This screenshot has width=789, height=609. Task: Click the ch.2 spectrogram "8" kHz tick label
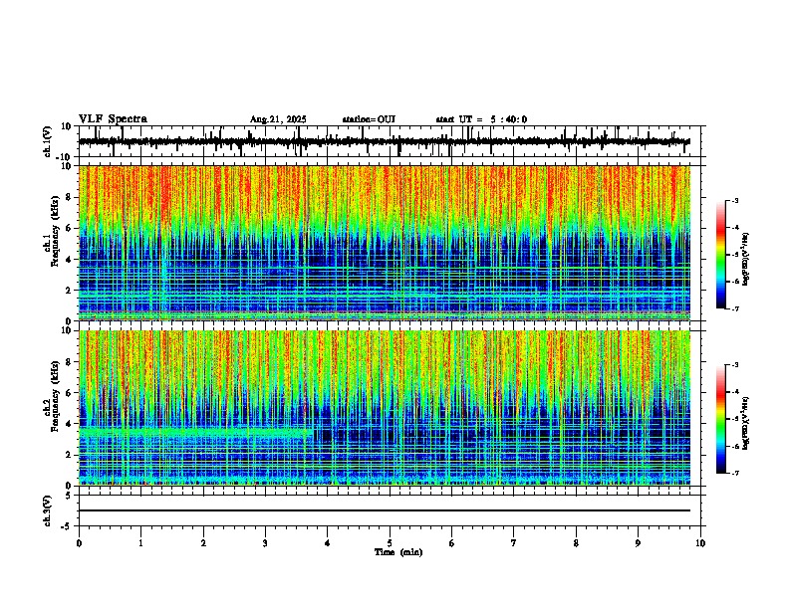tap(70, 362)
